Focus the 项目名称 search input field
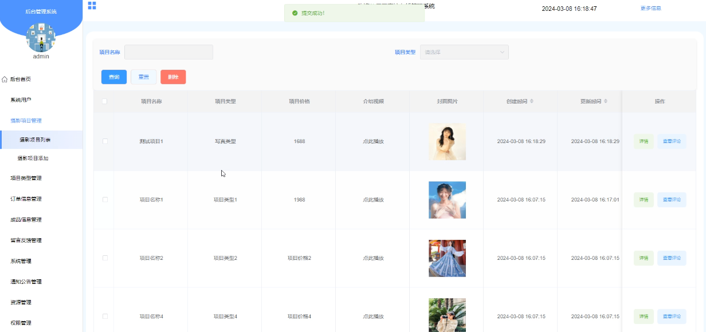706x332 pixels. tap(168, 52)
